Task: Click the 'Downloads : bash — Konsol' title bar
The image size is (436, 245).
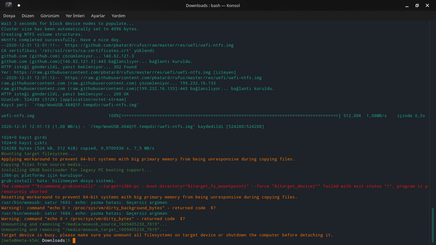Action: pos(213,5)
